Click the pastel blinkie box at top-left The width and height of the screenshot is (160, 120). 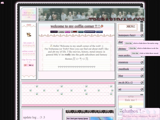tap(29, 15)
